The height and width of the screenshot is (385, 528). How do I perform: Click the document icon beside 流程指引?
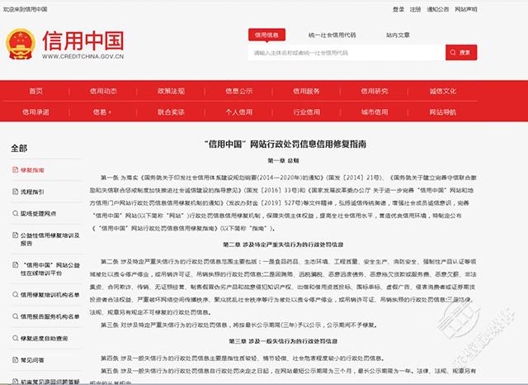click(15, 192)
